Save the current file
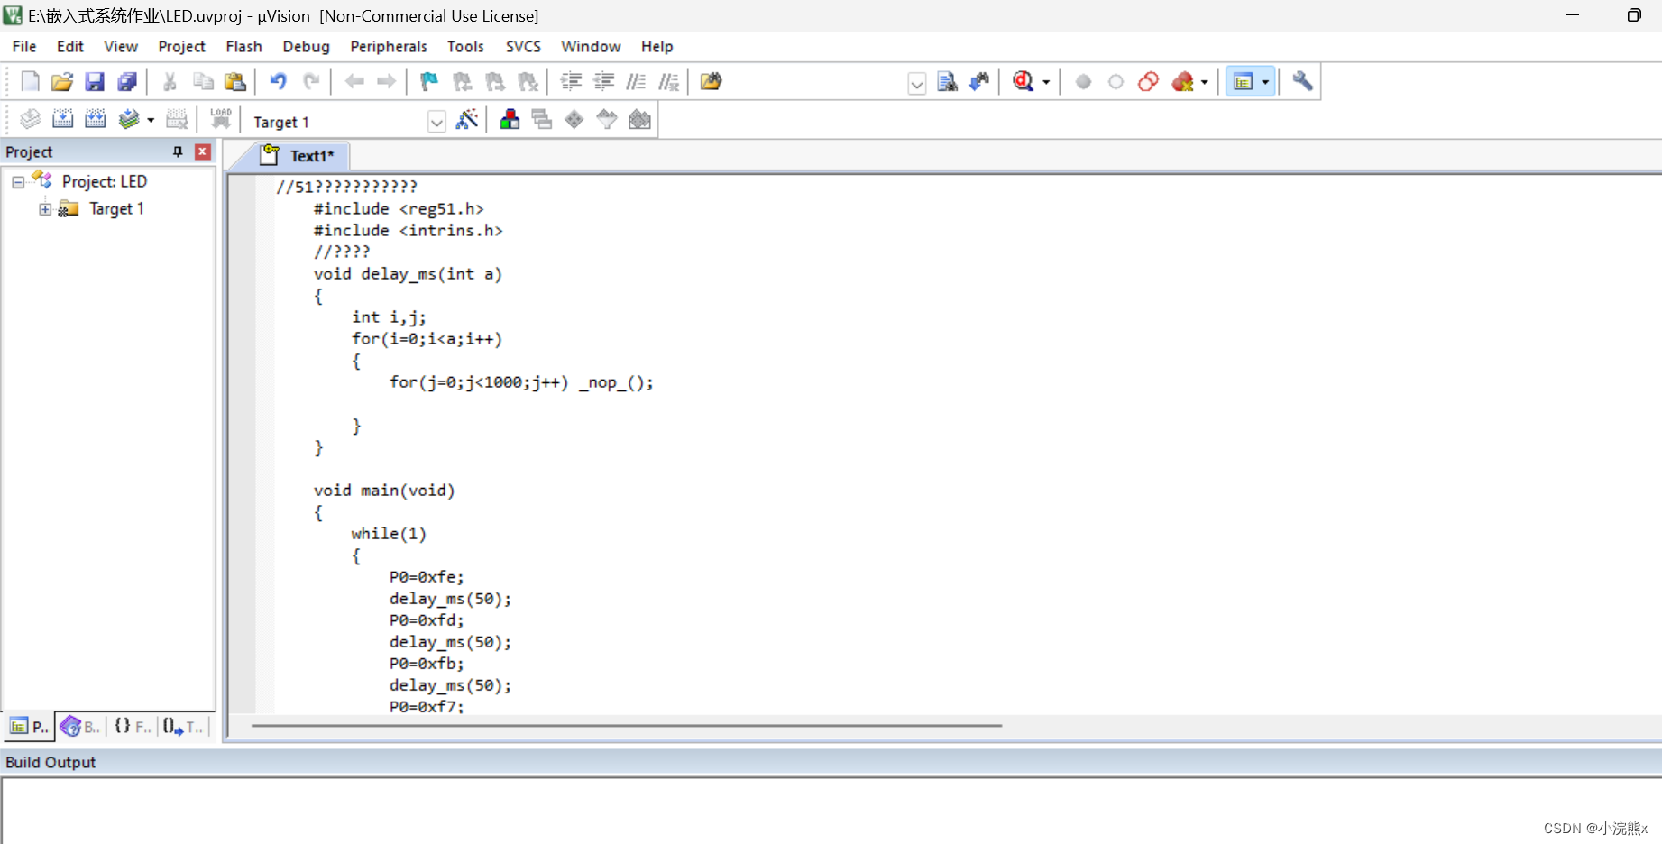 coord(95,82)
